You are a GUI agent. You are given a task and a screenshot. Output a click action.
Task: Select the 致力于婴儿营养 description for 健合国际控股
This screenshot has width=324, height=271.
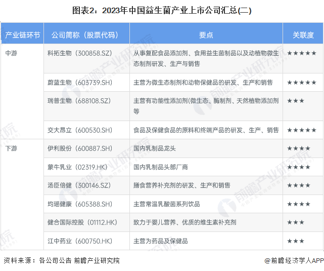(184, 222)
